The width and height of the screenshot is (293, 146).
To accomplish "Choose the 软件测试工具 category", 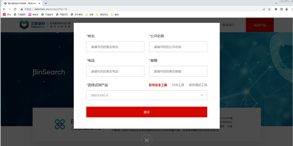I will (198, 85).
